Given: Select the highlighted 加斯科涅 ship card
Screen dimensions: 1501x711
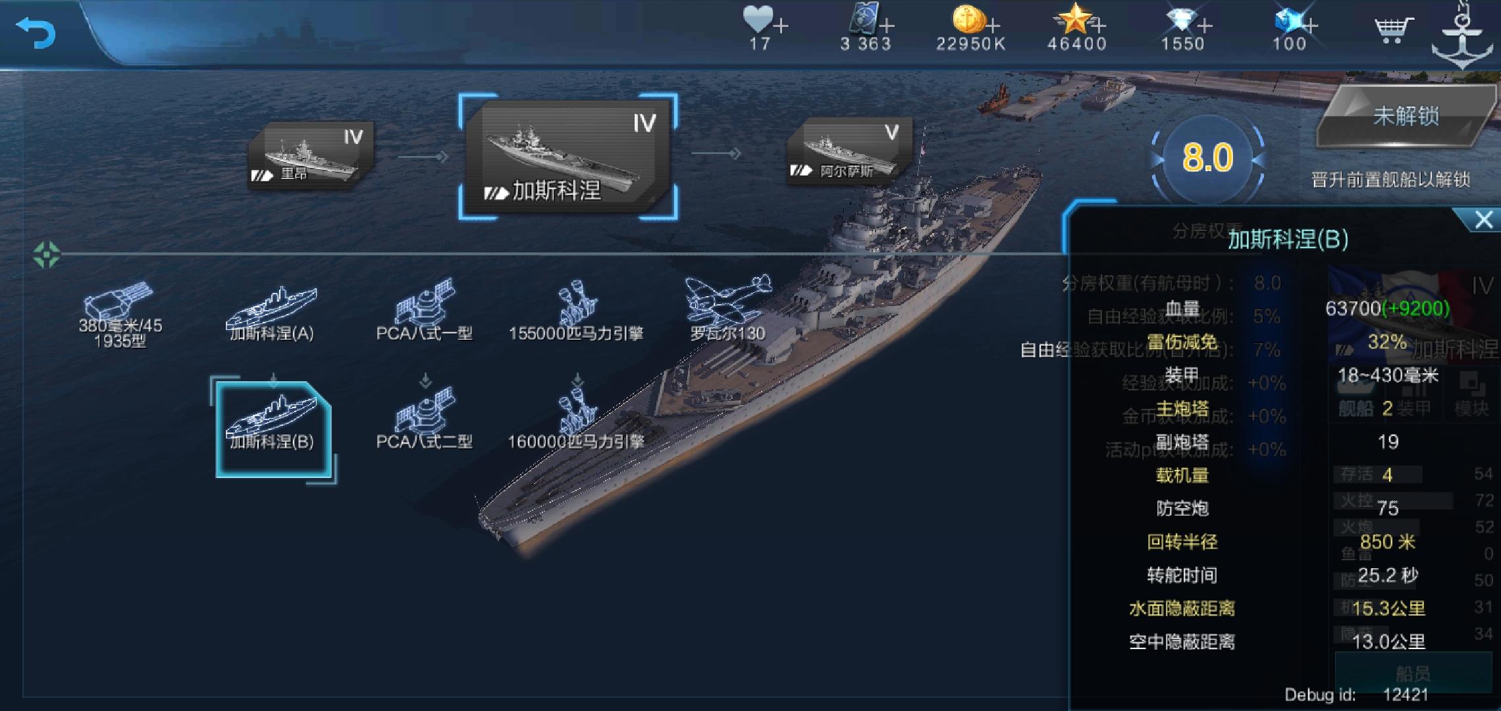Looking at the screenshot, I should 568,157.
